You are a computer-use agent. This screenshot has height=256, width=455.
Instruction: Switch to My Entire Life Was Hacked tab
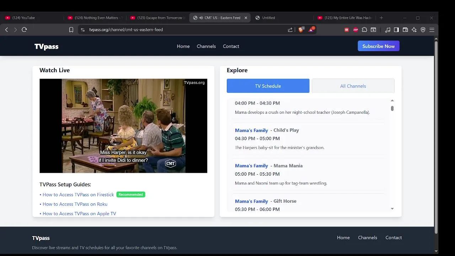345,18
